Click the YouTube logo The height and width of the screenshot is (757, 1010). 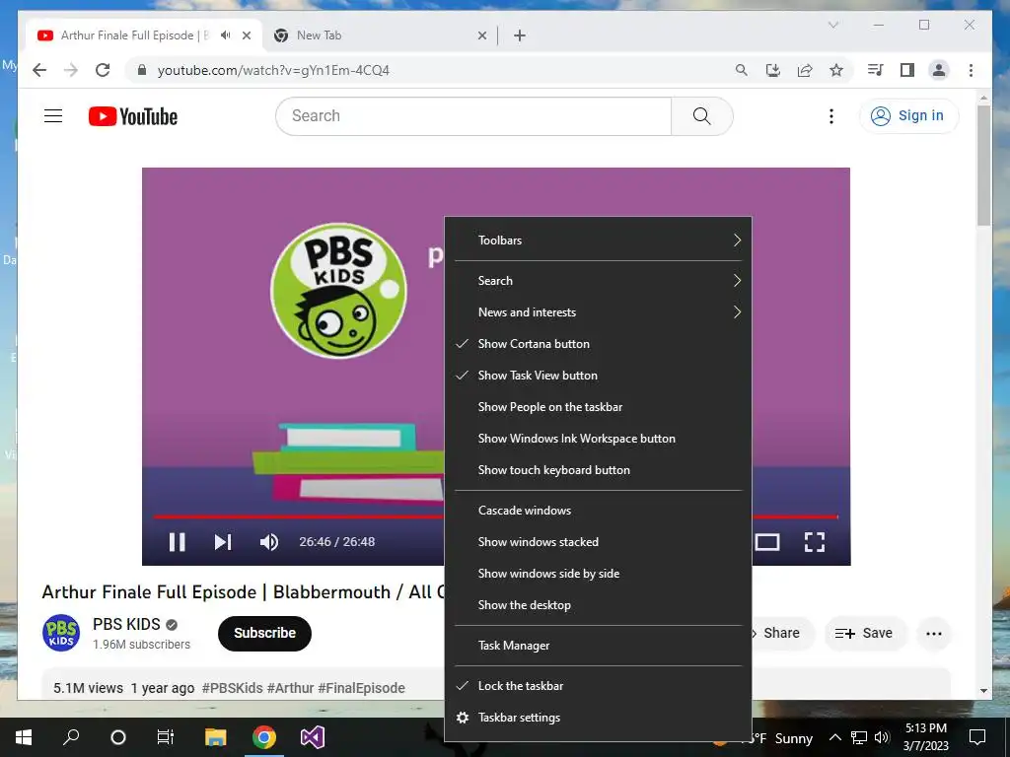click(x=133, y=116)
